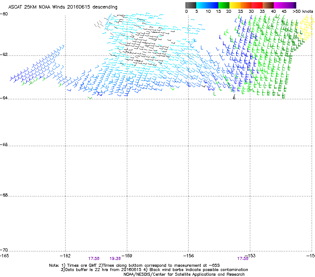This screenshot has height=277, width=315.
Task: Click the cyan-to-blue 5-15 knots legend segment
Action: [207, 5]
